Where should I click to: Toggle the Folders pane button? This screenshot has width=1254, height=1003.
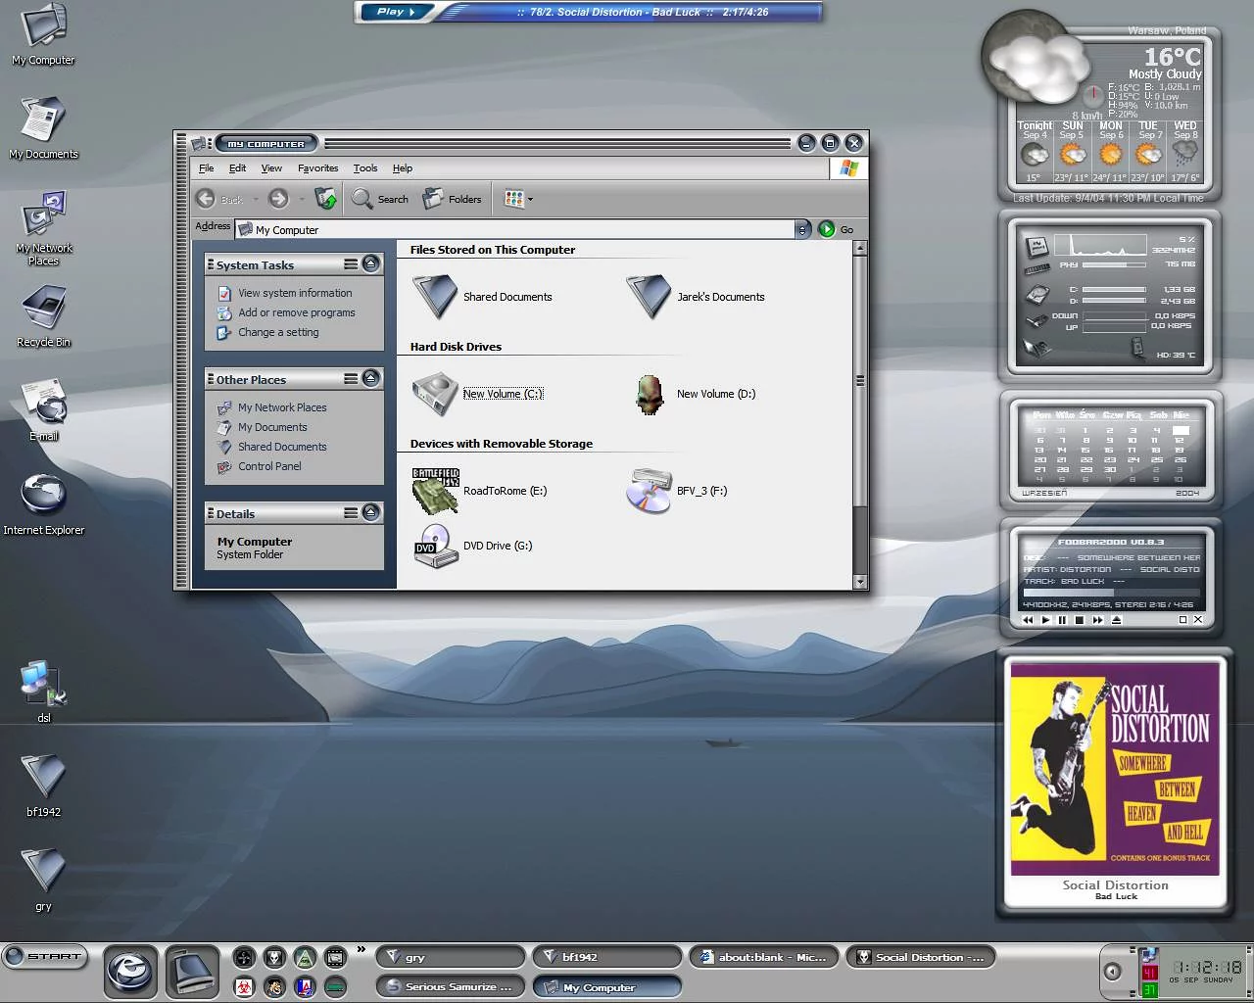coord(453,199)
